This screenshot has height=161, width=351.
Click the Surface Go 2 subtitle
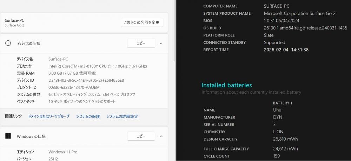(x=14, y=25)
